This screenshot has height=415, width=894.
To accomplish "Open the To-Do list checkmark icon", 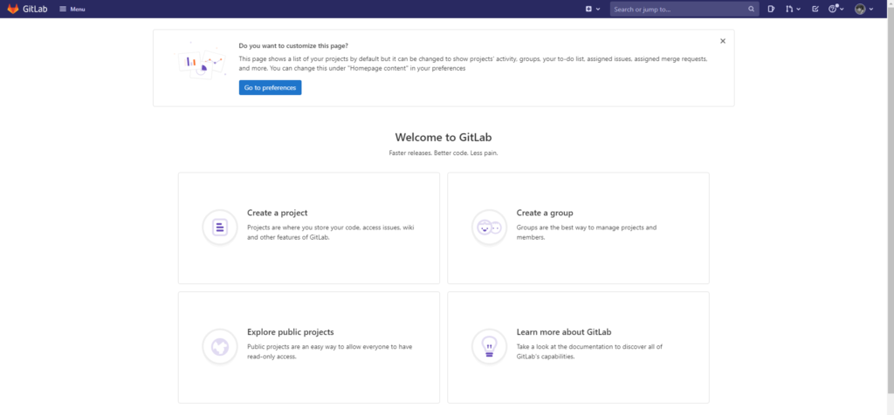I will 815,9.
